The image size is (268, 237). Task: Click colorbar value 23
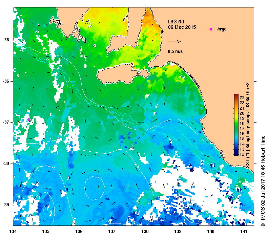click(242, 98)
